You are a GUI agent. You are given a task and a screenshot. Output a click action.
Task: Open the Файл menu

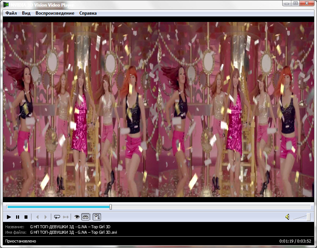click(x=11, y=13)
